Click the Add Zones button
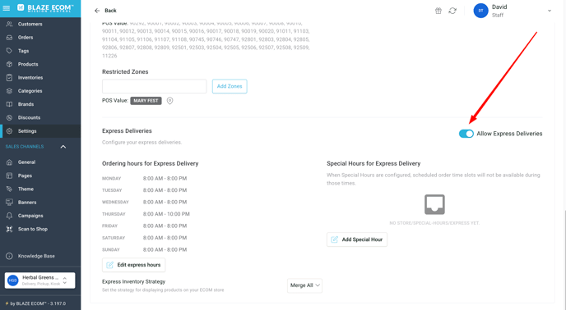Viewport: 566px width, 310px height. [x=230, y=86]
